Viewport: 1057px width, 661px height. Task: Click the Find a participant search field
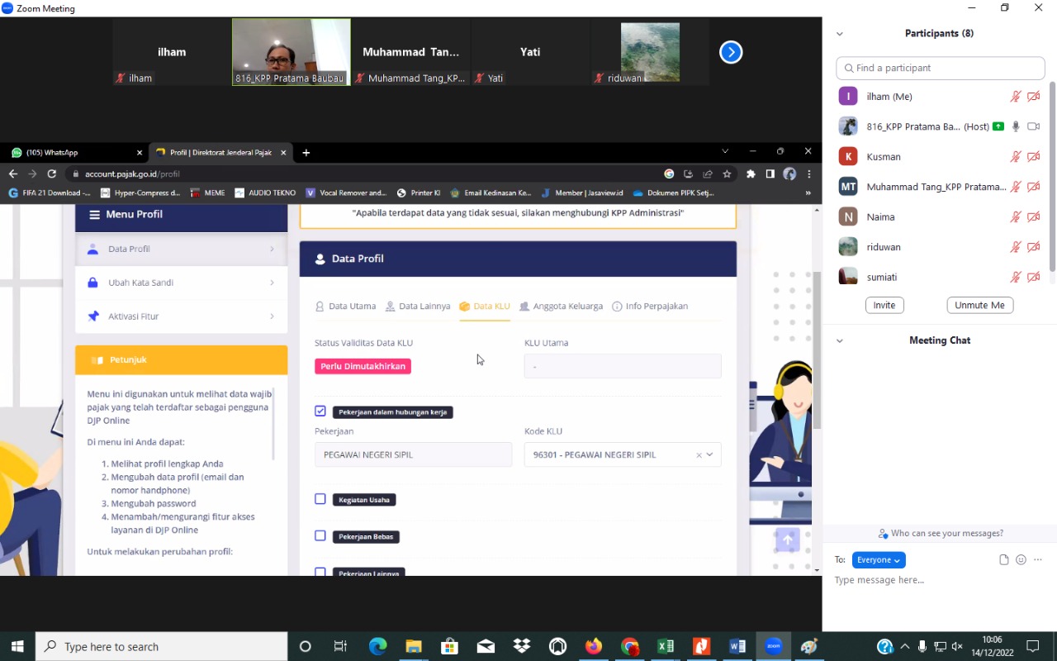point(941,68)
